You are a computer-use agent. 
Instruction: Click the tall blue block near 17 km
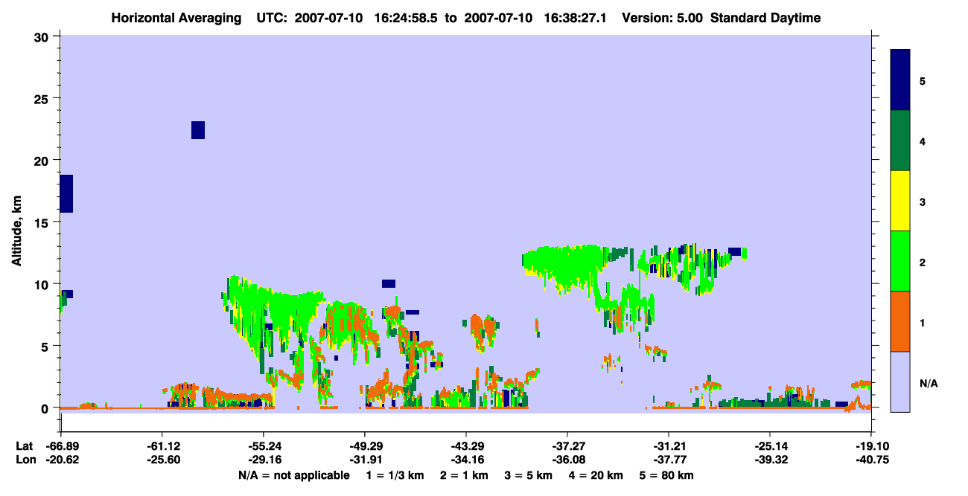point(66,194)
